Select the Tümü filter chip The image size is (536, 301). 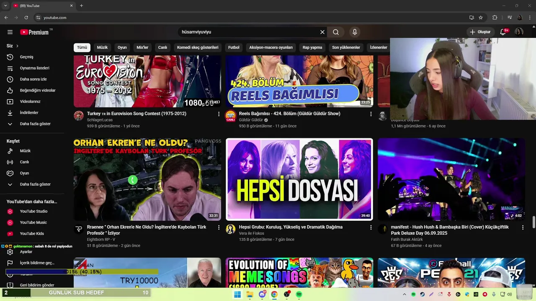pos(82,48)
